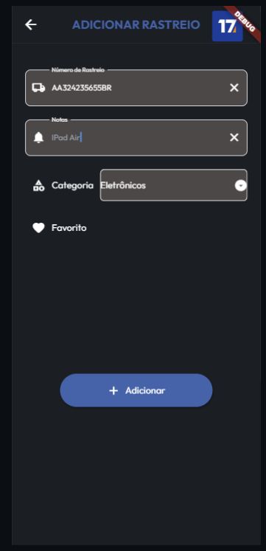Expand category list via round arrow
The height and width of the screenshot is (551, 266).
(x=240, y=185)
